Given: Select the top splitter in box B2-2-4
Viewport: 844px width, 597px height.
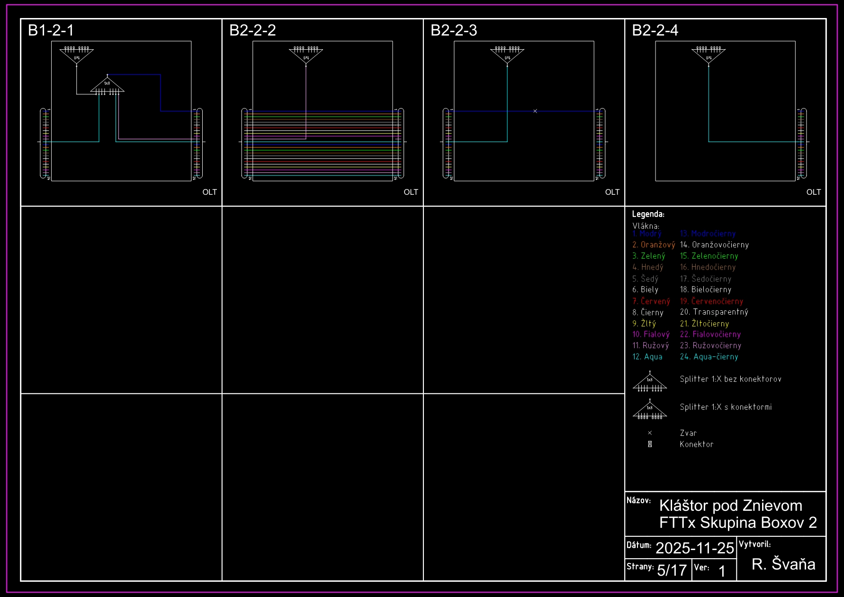Looking at the screenshot, I should [709, 55].
